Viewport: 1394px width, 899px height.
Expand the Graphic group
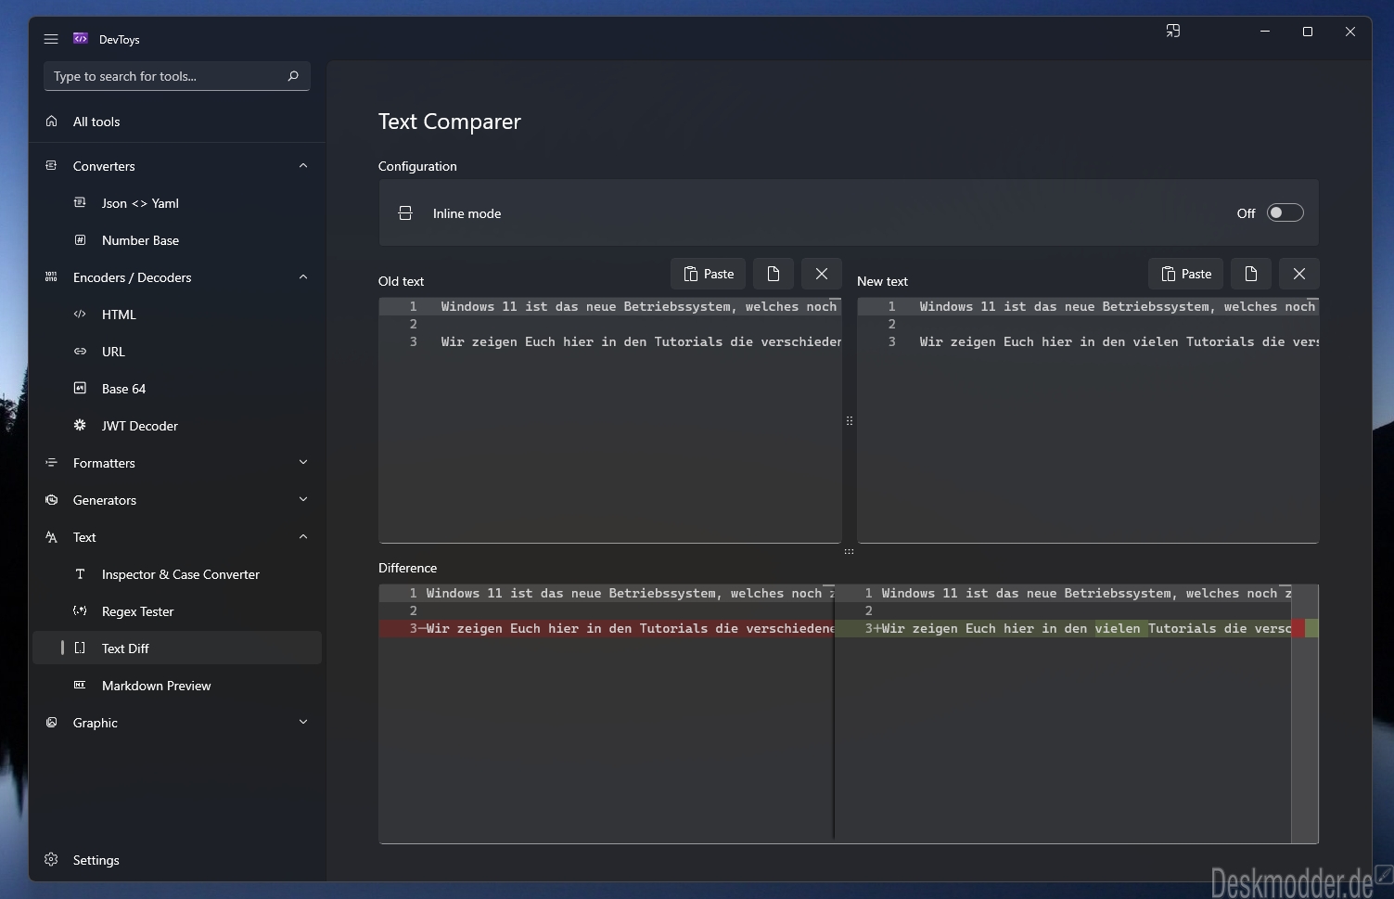(303, 723)
